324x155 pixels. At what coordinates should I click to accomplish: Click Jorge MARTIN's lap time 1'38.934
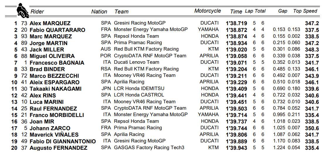(x=236, y=43)
